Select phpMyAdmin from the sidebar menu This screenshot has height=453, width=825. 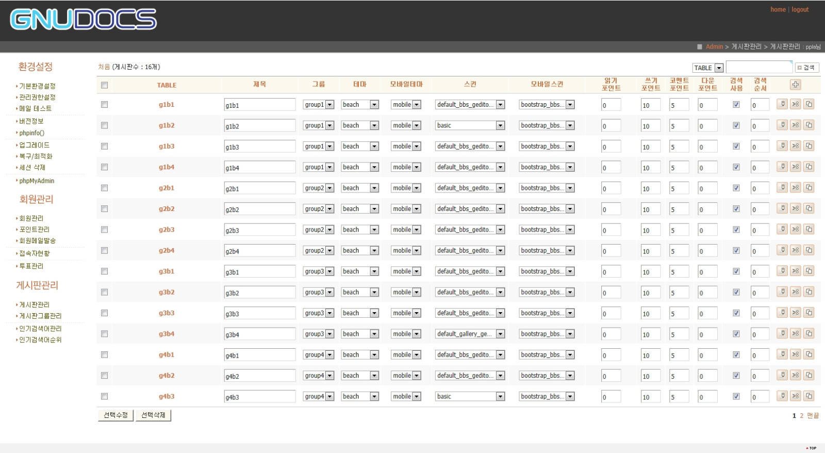pyautogui.click(x=37, y=181)
